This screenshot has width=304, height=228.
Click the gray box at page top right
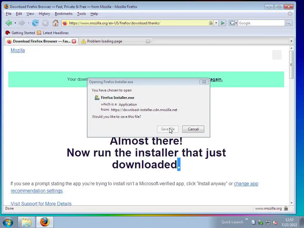(x=277, y=55)
